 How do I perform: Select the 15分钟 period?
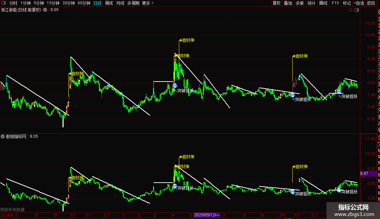coord(53,3)
